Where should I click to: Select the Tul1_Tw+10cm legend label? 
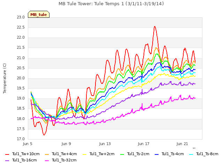point(26,154)
